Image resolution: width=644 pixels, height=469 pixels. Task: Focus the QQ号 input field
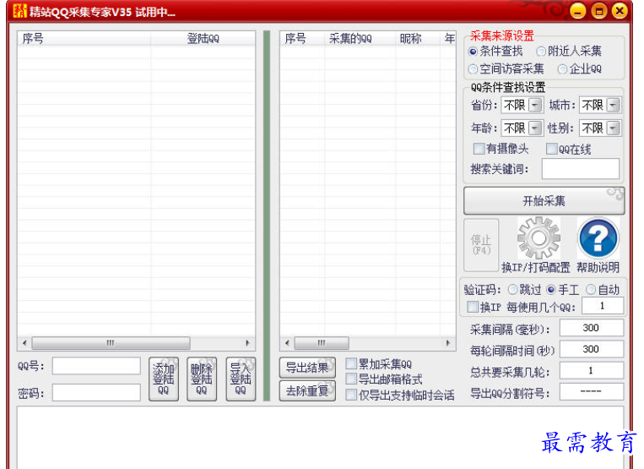(x=96, y=366)
